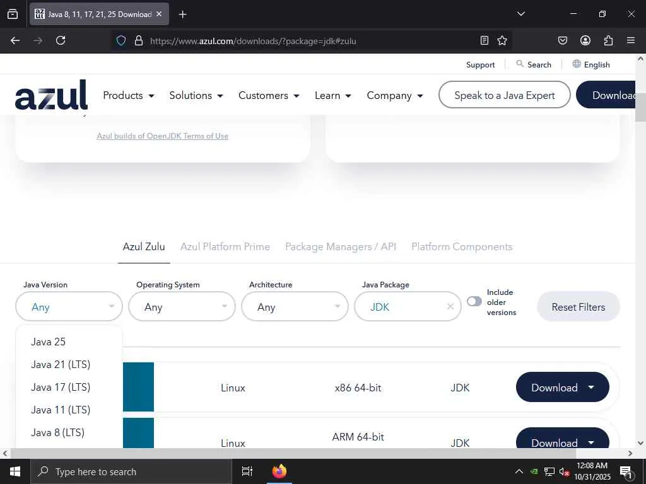The image size is (646, 484).
Task: Open Firefox View icon at top left
Action: click(x=13, y=14)
